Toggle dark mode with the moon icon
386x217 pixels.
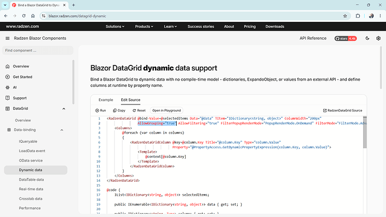(x=368, y=38)
